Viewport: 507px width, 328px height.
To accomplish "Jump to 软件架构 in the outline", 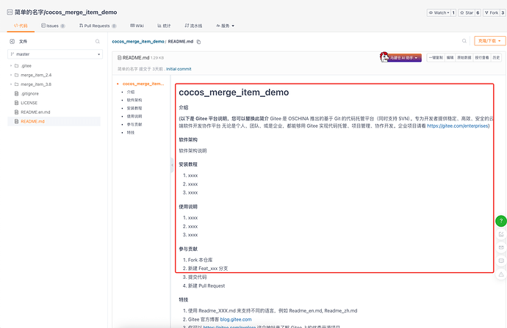I will [134, 100].
